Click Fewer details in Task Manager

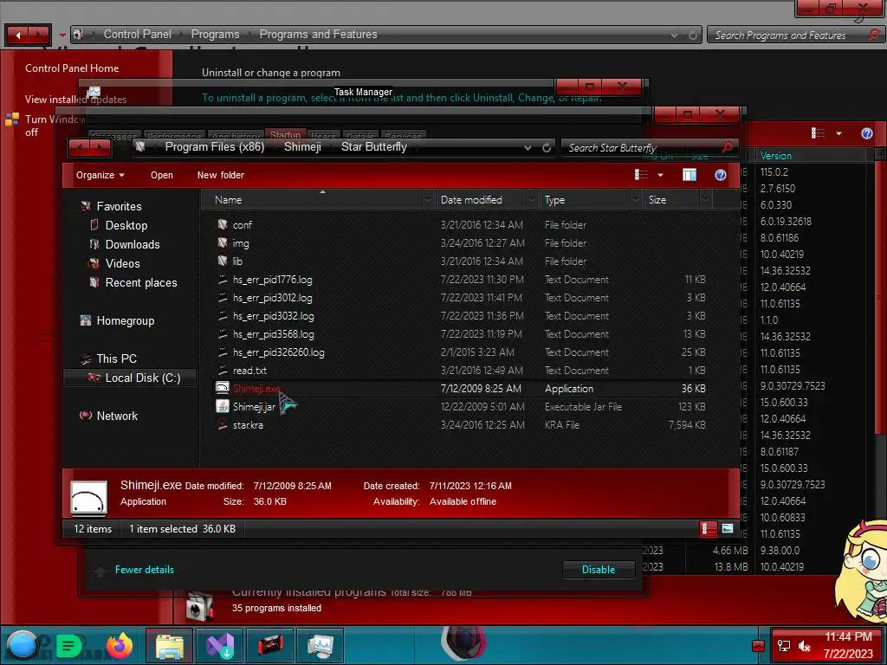pos(145,570)
